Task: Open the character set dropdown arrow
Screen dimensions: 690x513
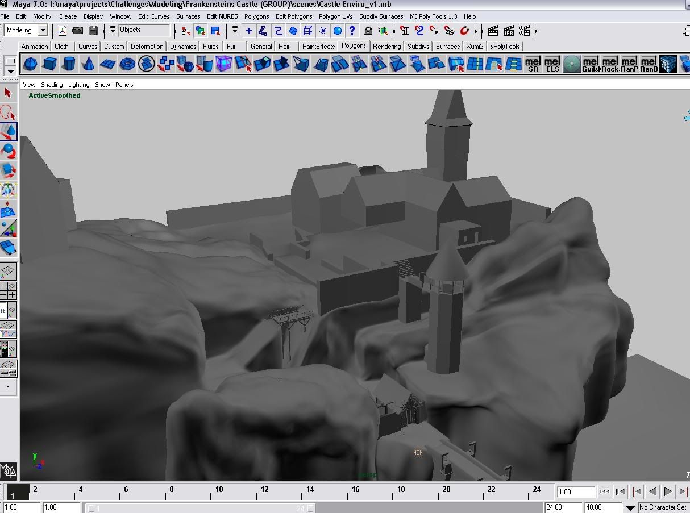Action: [630, 507]
